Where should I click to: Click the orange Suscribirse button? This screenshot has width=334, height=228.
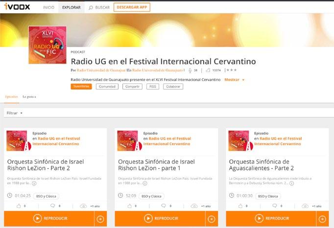tap(81, 86)
